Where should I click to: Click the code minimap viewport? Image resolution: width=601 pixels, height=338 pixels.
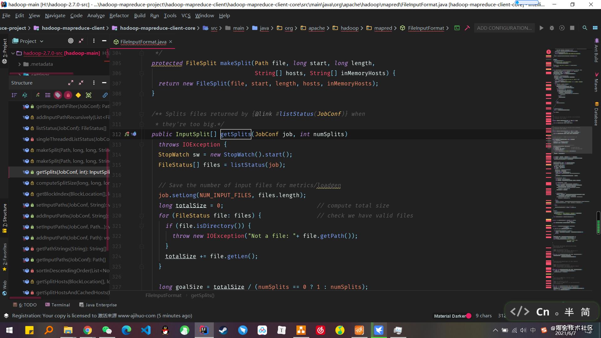572,140
